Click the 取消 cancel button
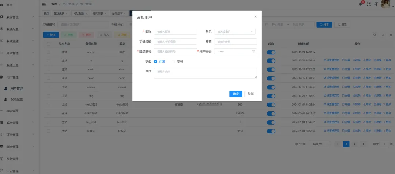The image size is (395, 174). coord(251,94)
